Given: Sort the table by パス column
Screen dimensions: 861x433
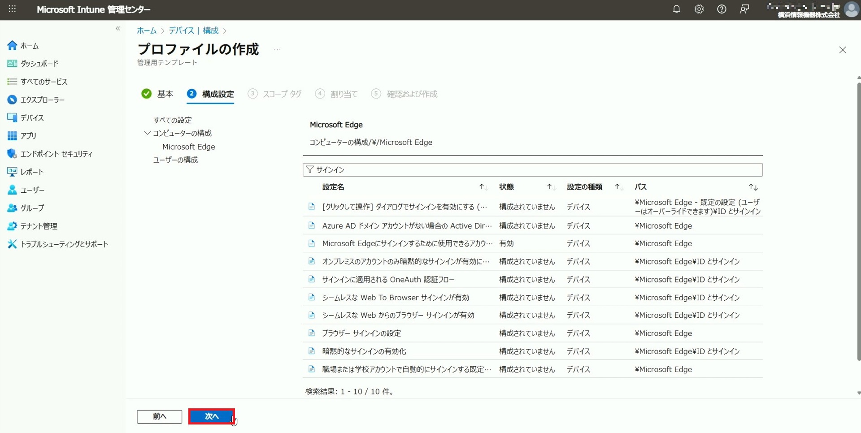Looking at the screenshot, I should click(x=753, y=187).
